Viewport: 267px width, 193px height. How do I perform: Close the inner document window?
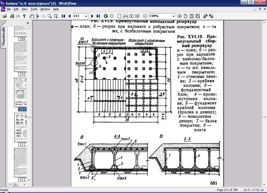[x=265, y=9]
